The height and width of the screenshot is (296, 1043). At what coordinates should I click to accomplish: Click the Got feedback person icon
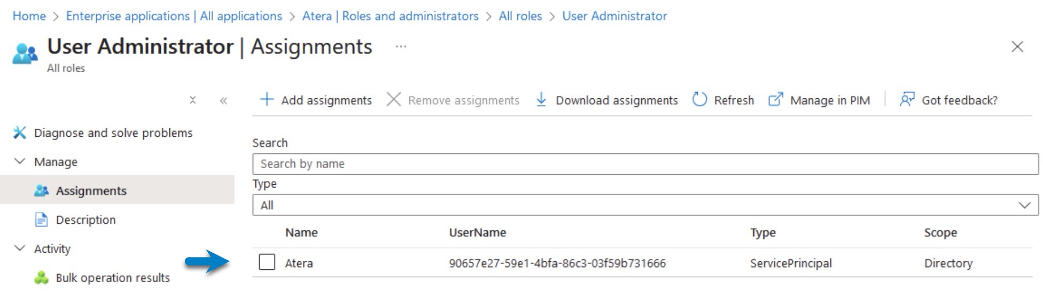pos(907,99)
